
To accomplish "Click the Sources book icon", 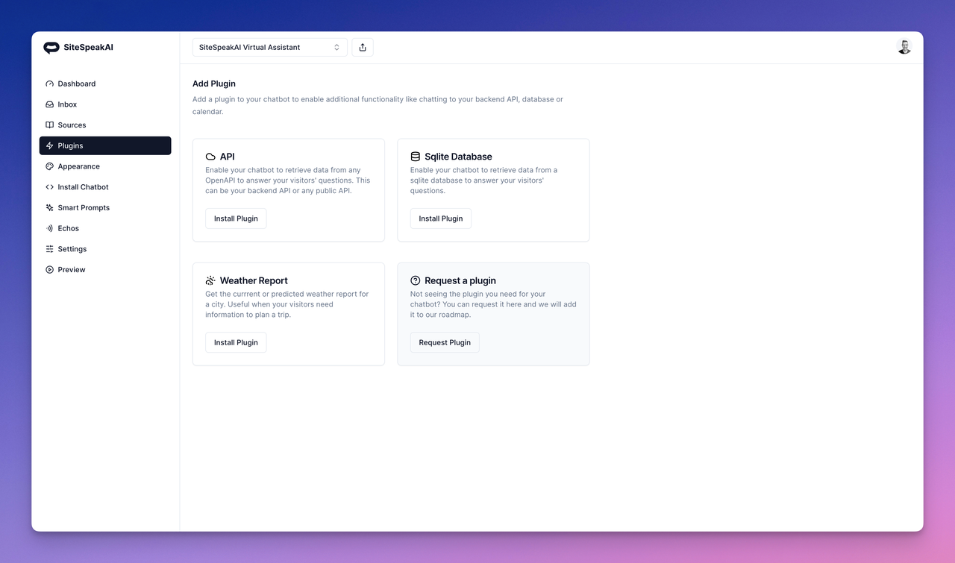I will point(49,125).
